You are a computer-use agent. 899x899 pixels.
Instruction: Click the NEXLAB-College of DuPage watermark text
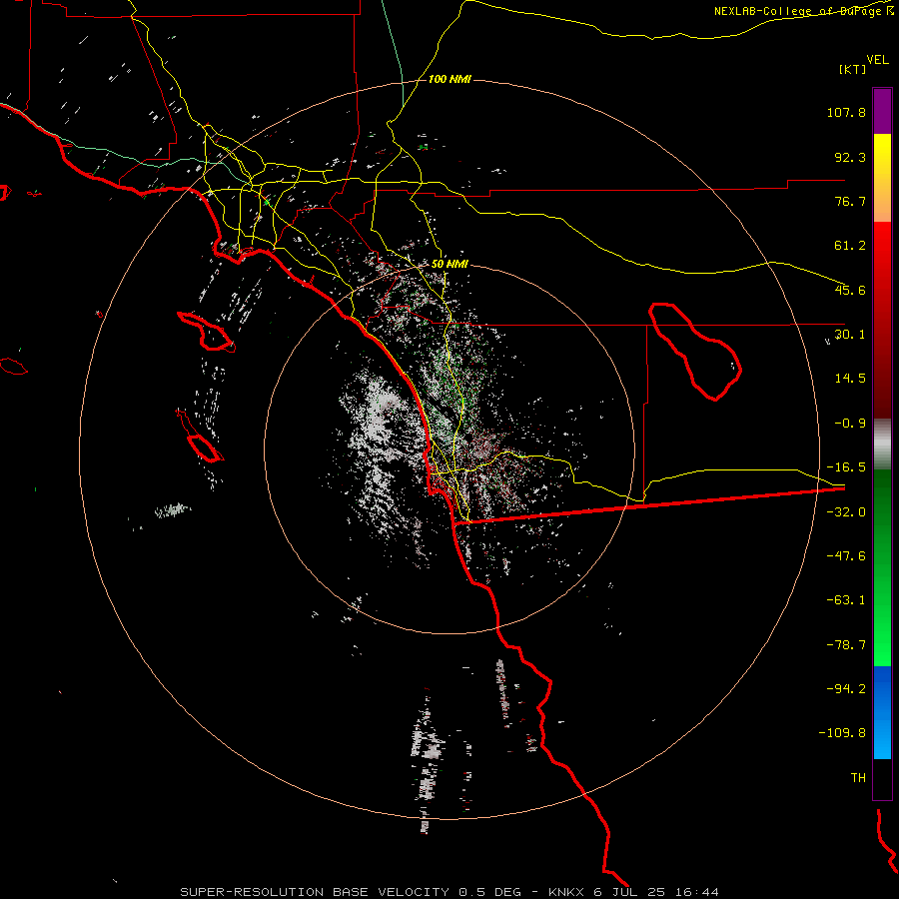pyautogui.click(x=804, y=11)
